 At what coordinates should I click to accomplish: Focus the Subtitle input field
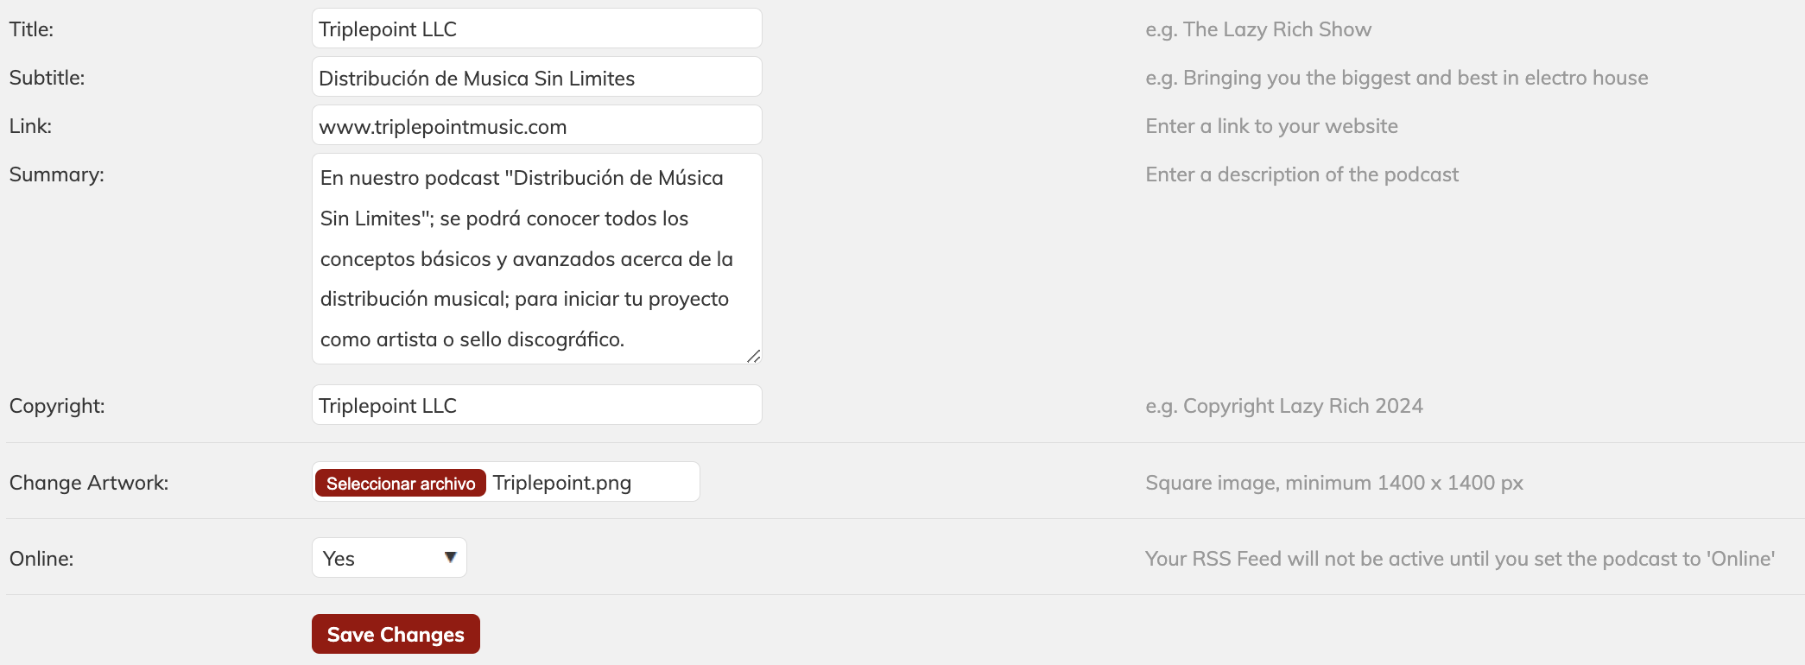[x=536, y=78]
